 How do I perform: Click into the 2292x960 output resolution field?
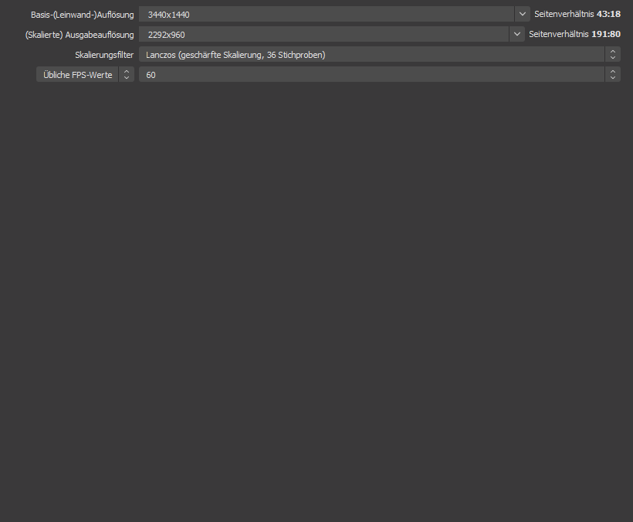[x=324, y=34]
